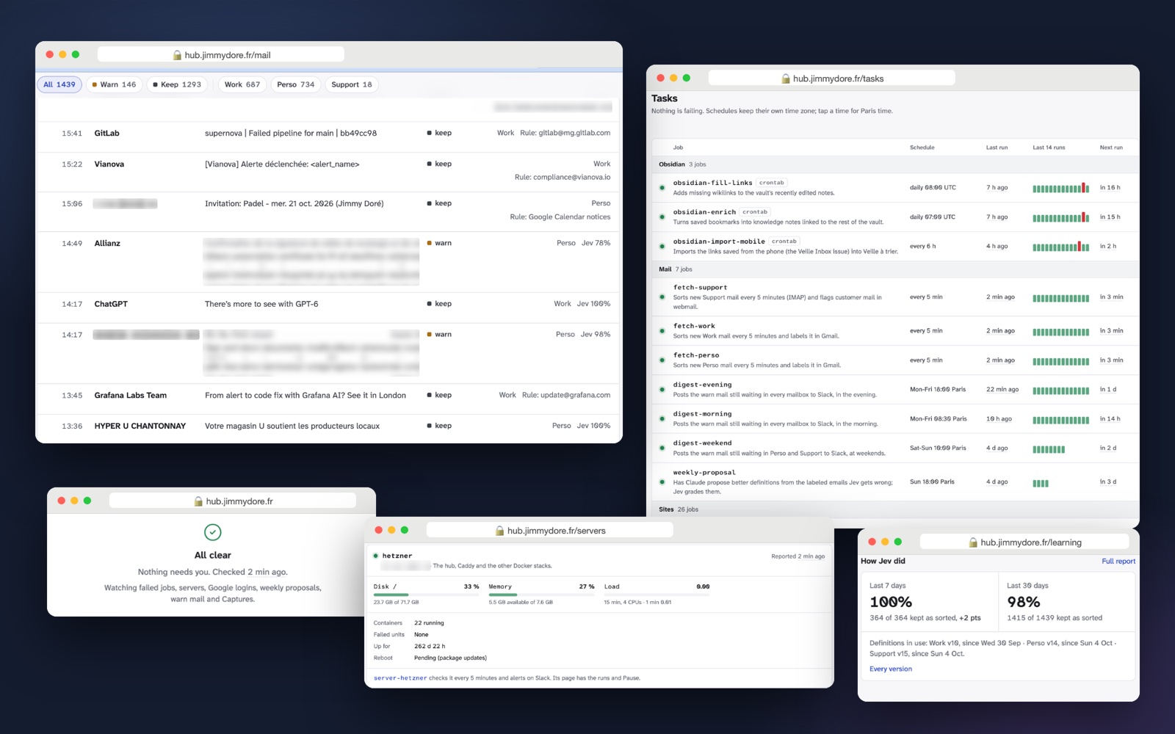Viewport: 1175px width, 734px height.
Task: Click the green status dot beside hetzner
Action: (x=376, y=556)
